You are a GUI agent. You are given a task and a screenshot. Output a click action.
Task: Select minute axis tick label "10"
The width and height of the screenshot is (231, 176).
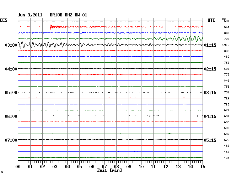pyautogui.click(x=141, y=167)
